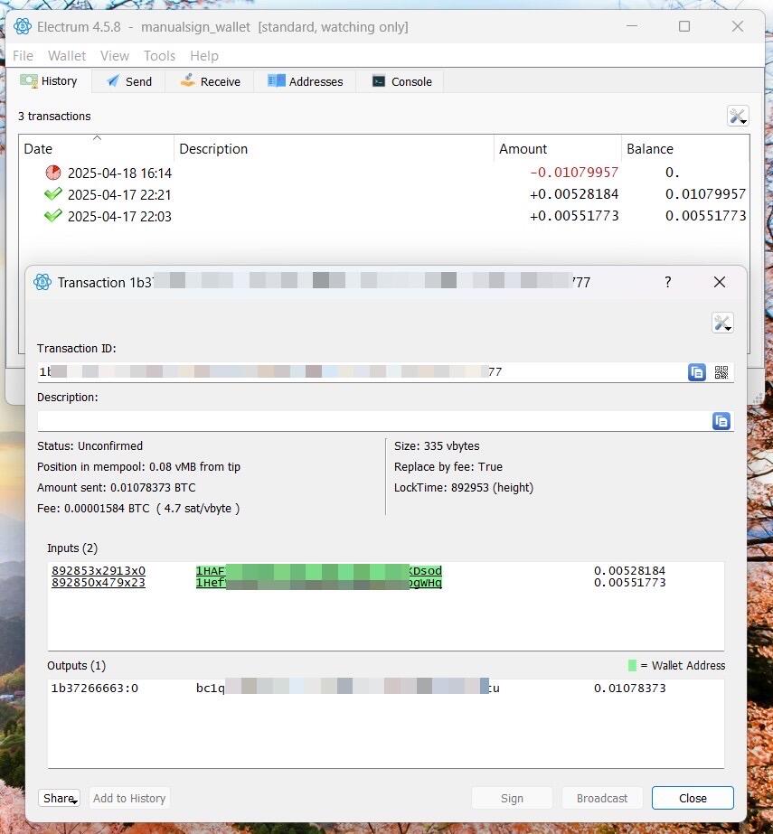Image resolution: width=773 pixels, height=834 pixels.
Task: Click the Electrum logo in the main title bar
Action: (23, 26)
